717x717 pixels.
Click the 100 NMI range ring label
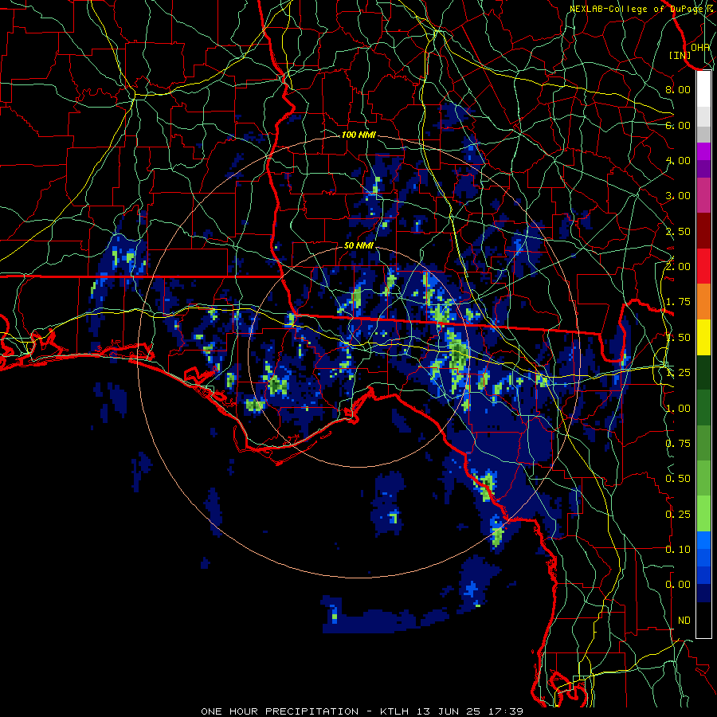pyautogui.click(x=358, y=135)
